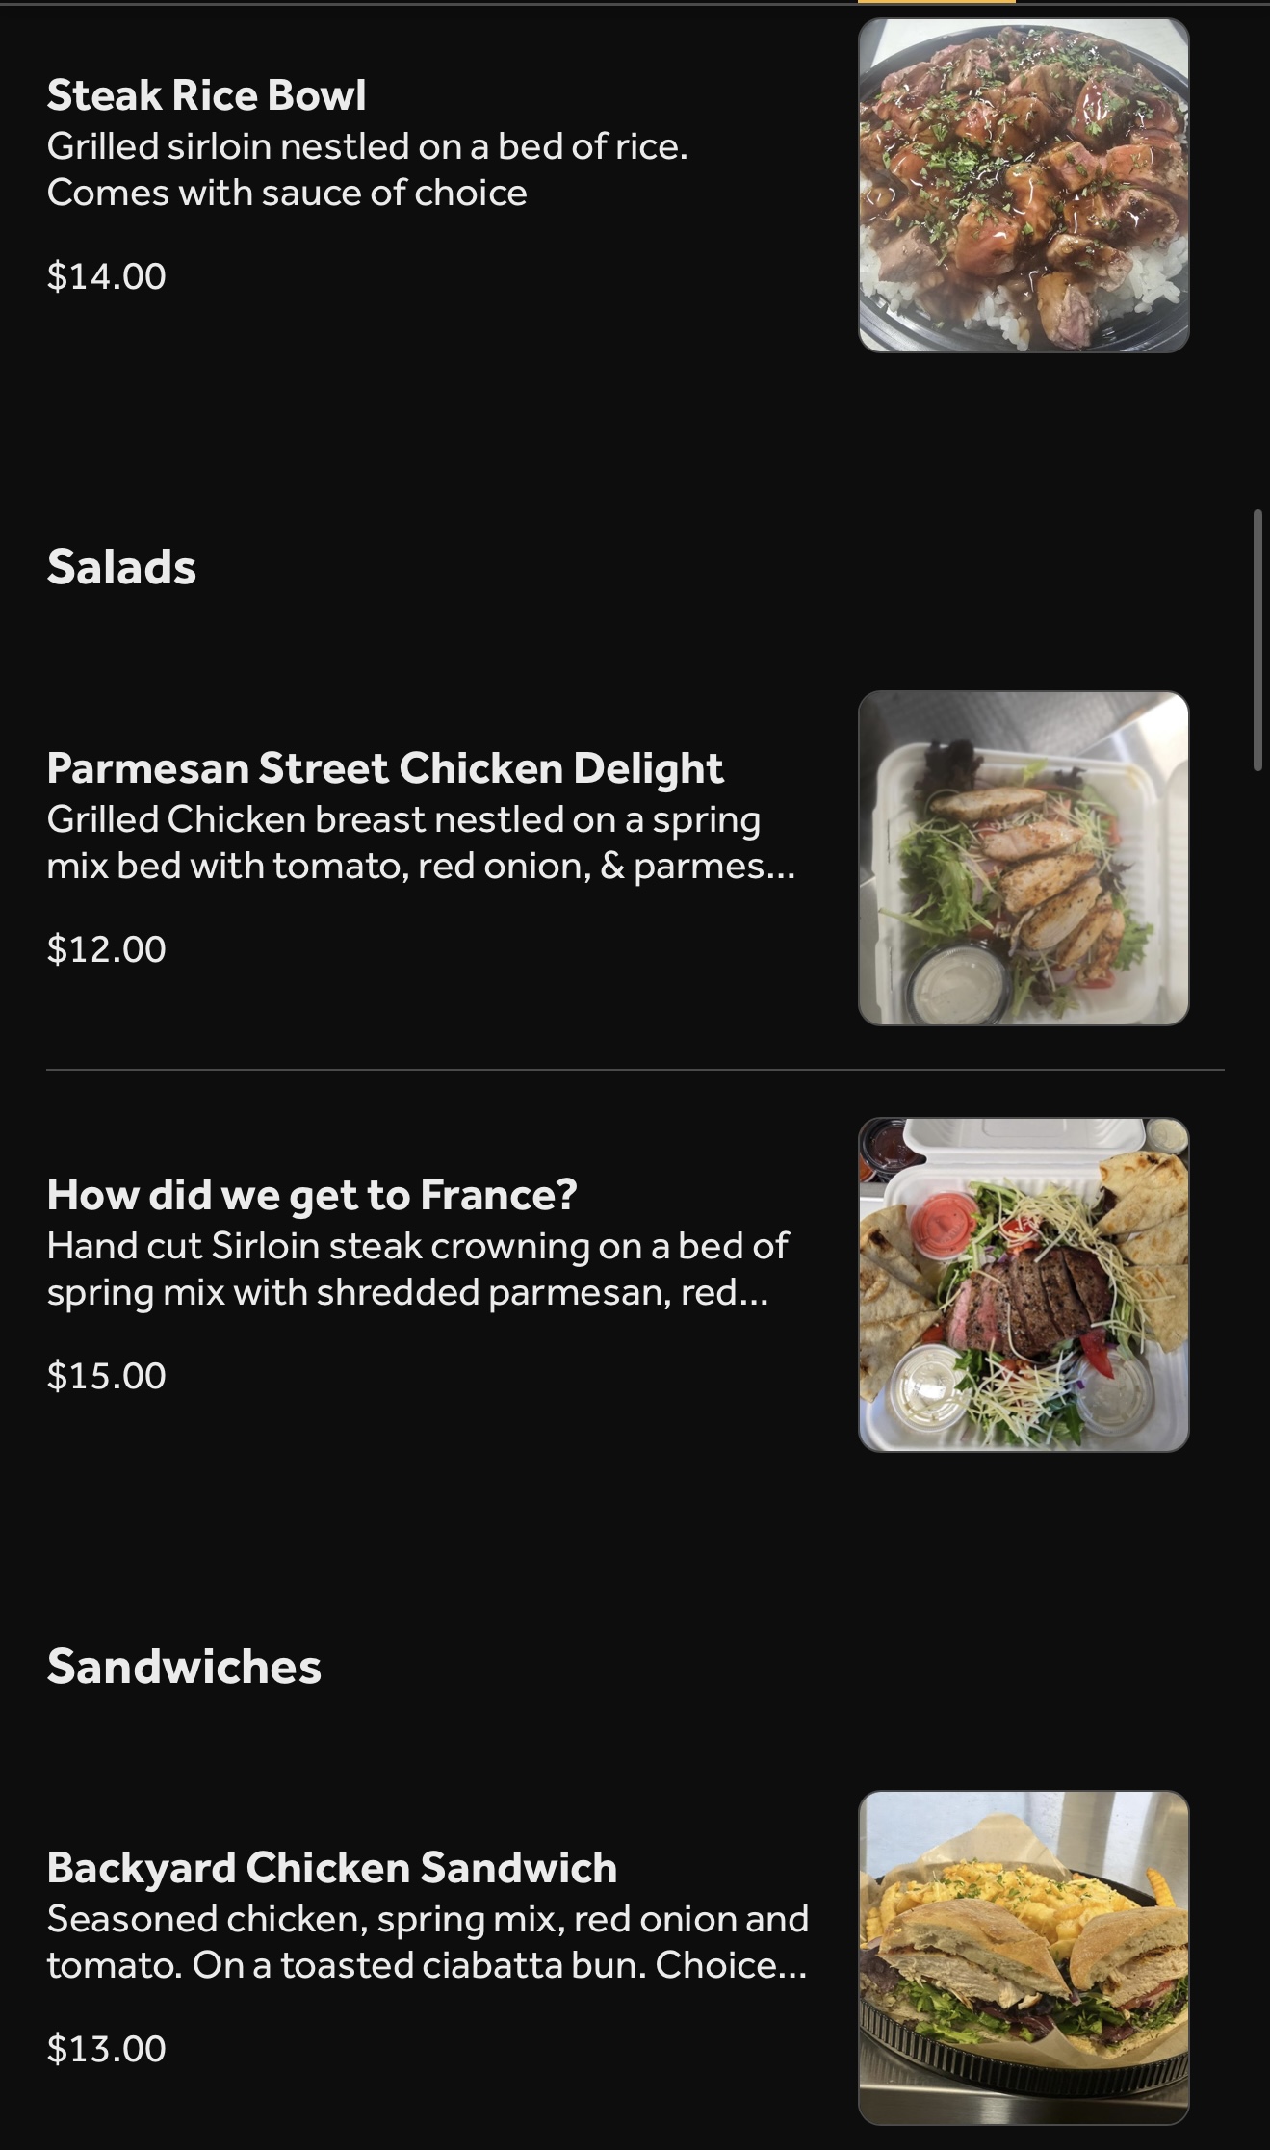The width and height of the screenshot is (1270, 2150).
Task: Click the $13.00 price
Action: (x=106, y=2049)
